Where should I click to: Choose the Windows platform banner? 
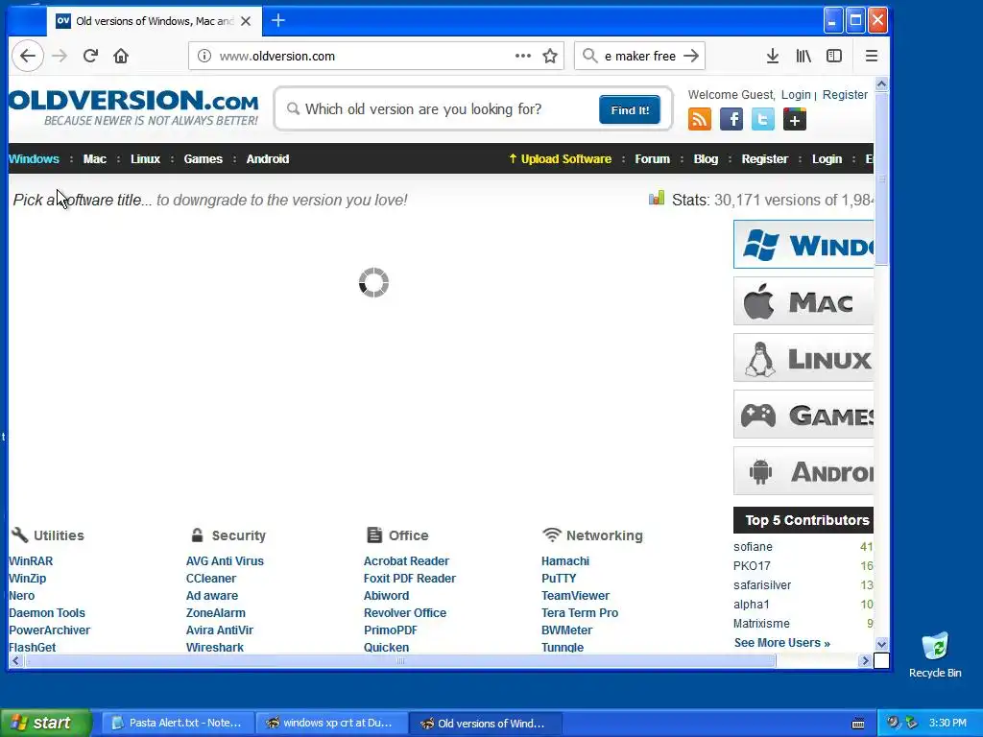pyautogui.click(x=803, y=245)
